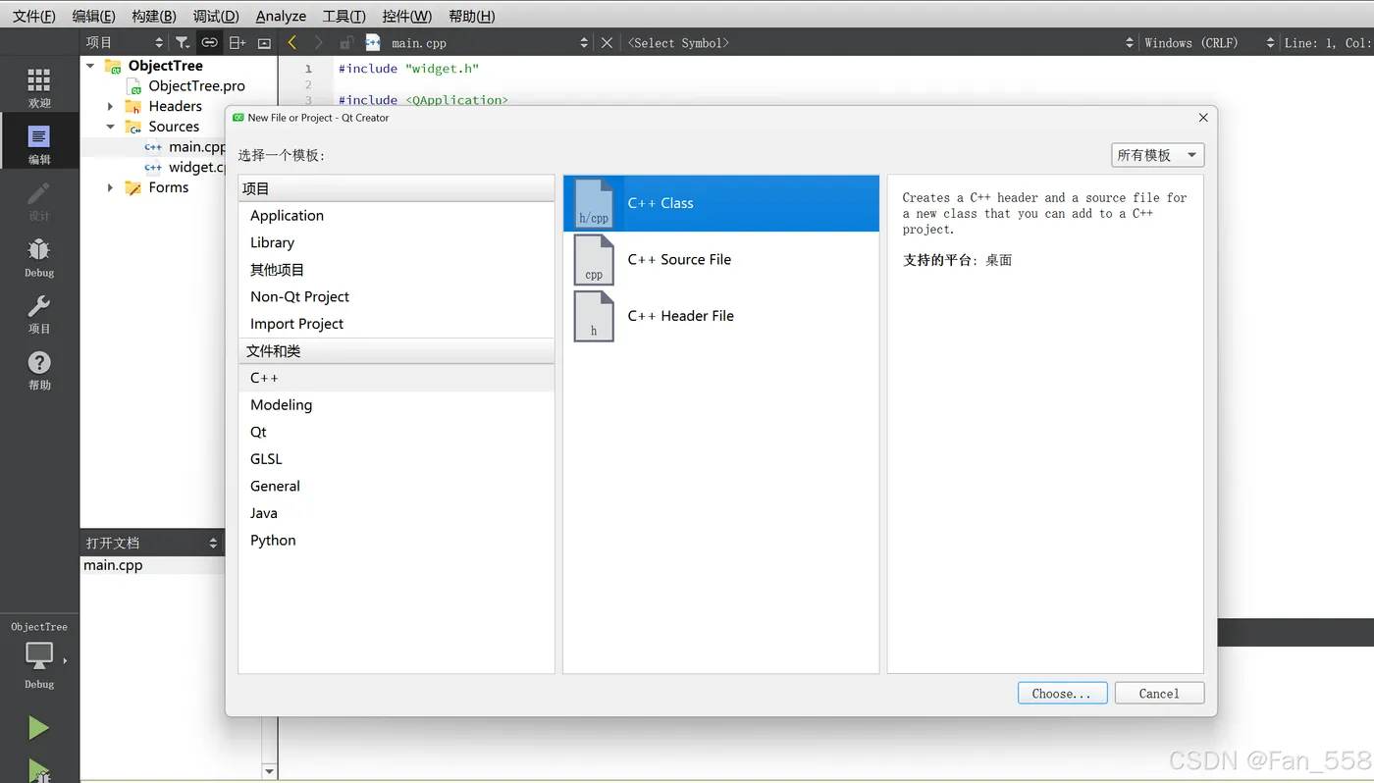This screenshot has width=1374, height=783.
Task: Click the split panel icon in project toolbar
Action: [x=237, y=42]
